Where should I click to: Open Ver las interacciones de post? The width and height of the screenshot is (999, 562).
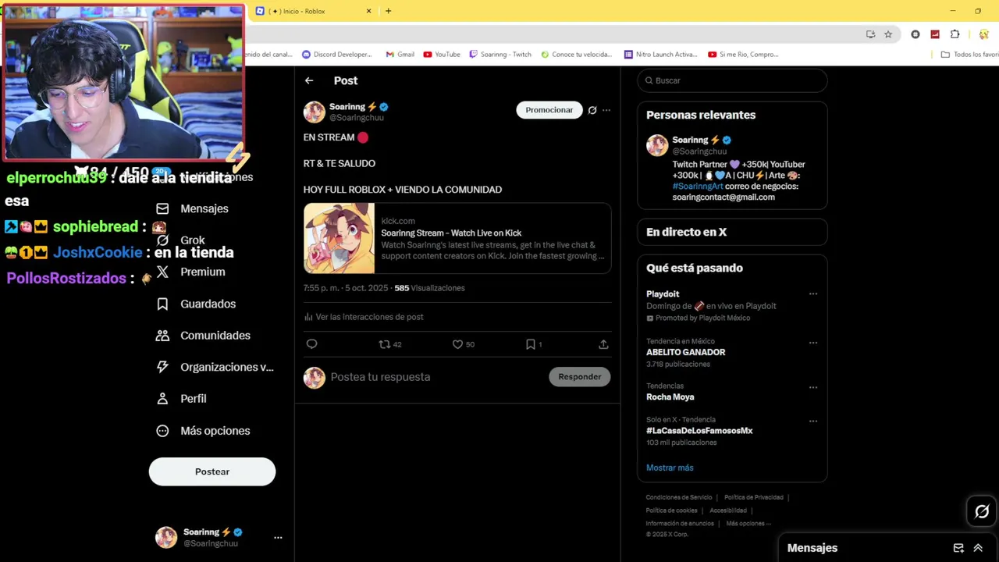click(364, 317)
